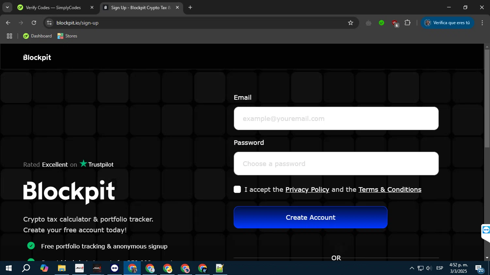Click the 'Verifica que eres tú' profile button
This screenshot has height=275, width=490.
(x=447, y=23)
